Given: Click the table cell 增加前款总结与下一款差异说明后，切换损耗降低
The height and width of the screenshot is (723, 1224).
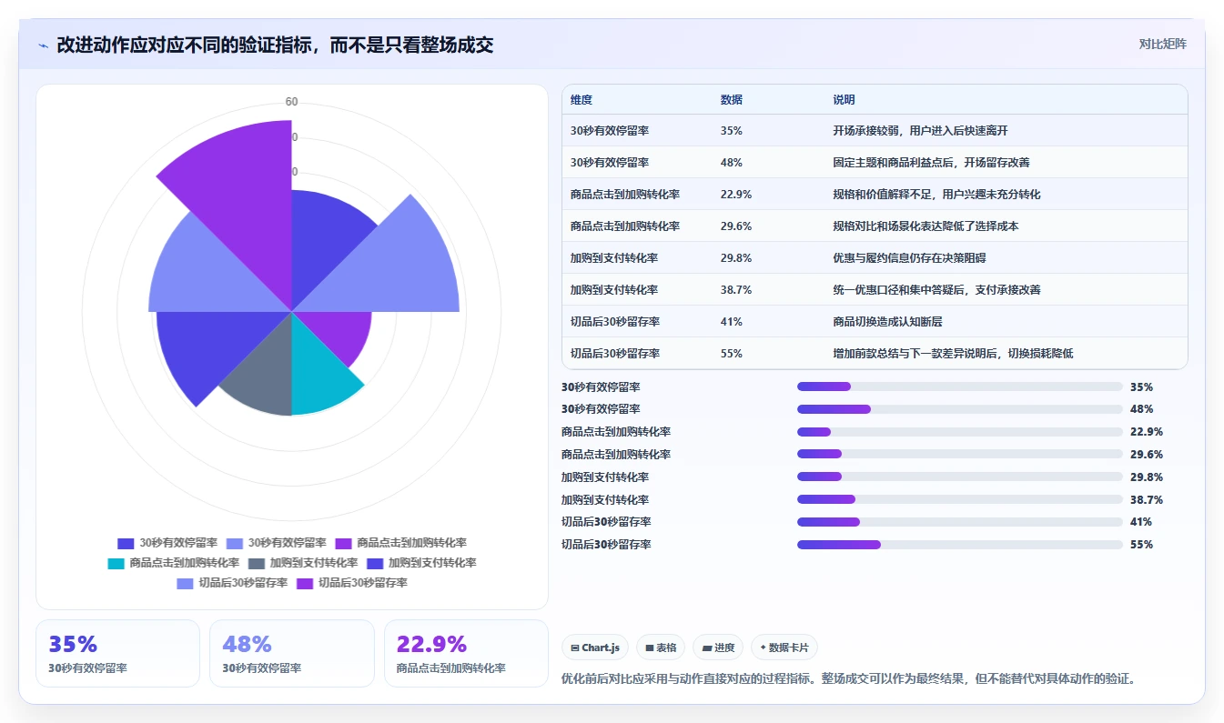Looking at the screenshot, I should click(x=953, y=354).
